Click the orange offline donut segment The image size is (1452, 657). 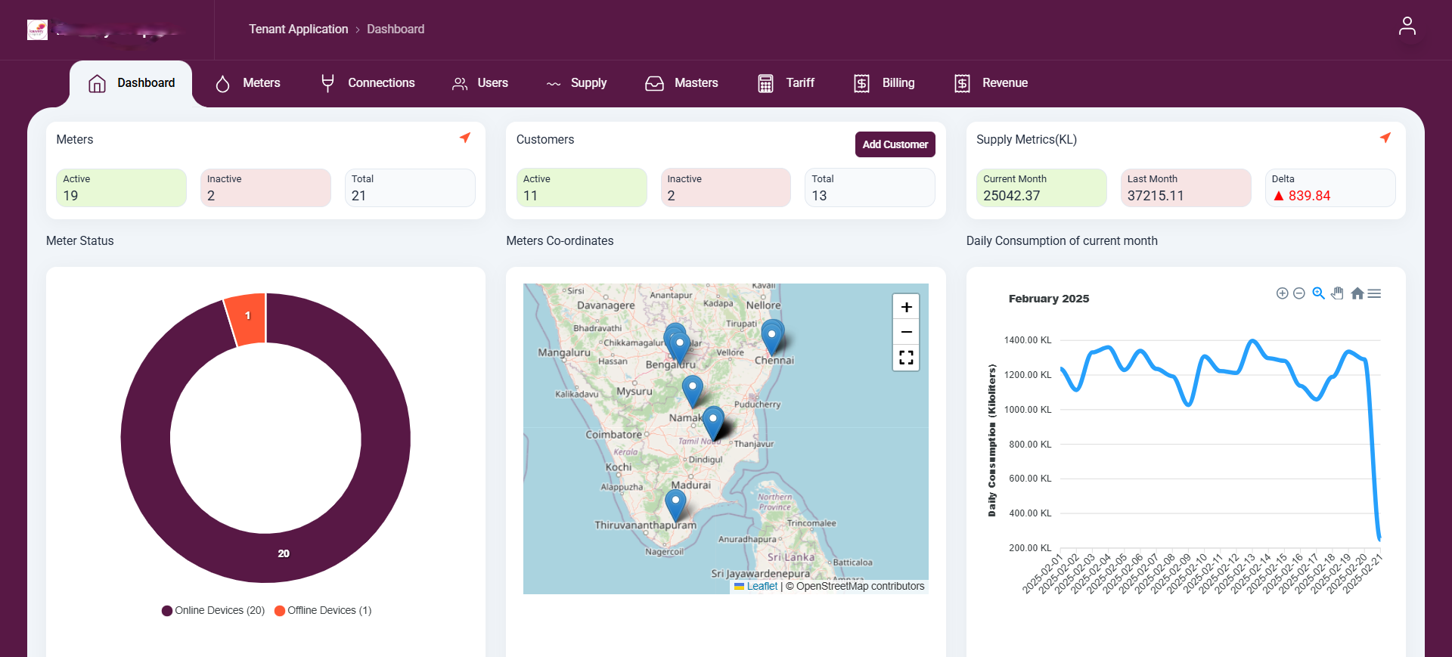click(x=247, y=318)
